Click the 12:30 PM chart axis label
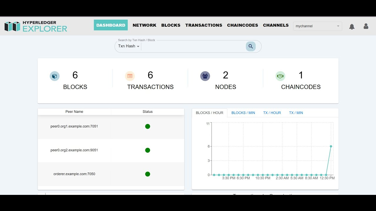The width and height of the screenshot is (376, 211). point(327,178)
